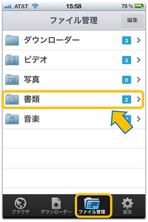This screenshot has width=148, height=222.
Task: Click the count badge 0 on 写真
Action: coord(126,80)
